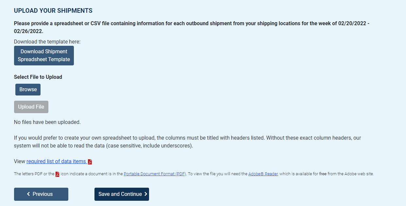Click Save and Continue
The image size is (406, 206).
[122, 194]
